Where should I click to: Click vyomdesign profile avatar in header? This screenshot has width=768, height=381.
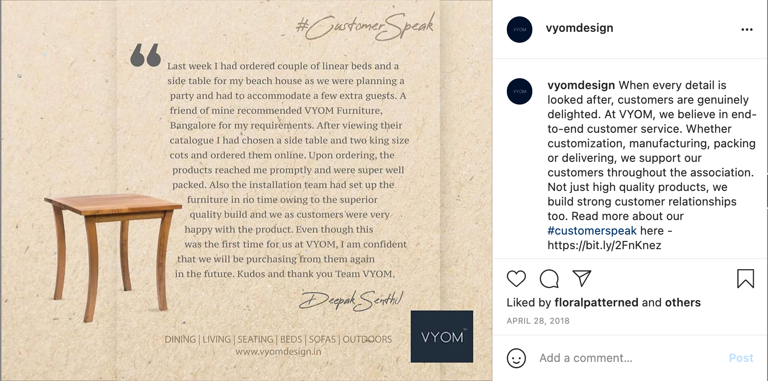click(520, 30)
